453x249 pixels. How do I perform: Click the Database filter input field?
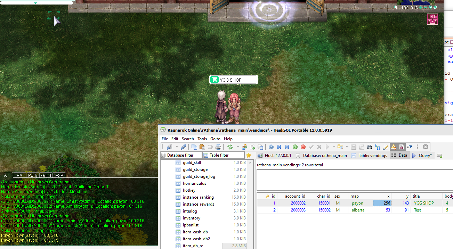[x=181, y=155]
